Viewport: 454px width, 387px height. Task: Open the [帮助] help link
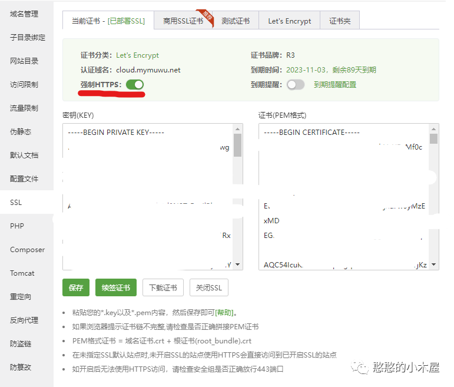pos(225,313)
